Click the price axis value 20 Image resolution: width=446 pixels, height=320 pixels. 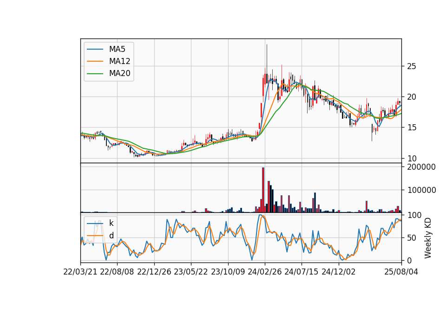pos(412,97)
